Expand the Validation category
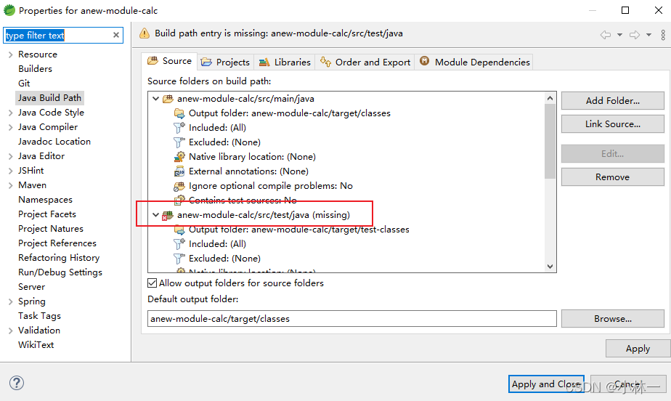 (10, 331)
